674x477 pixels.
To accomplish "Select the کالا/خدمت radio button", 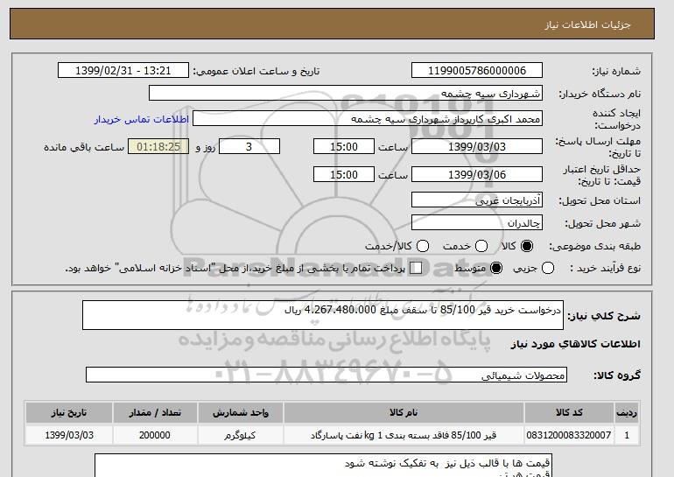I will pyautogui.click(x=423, y=246).
